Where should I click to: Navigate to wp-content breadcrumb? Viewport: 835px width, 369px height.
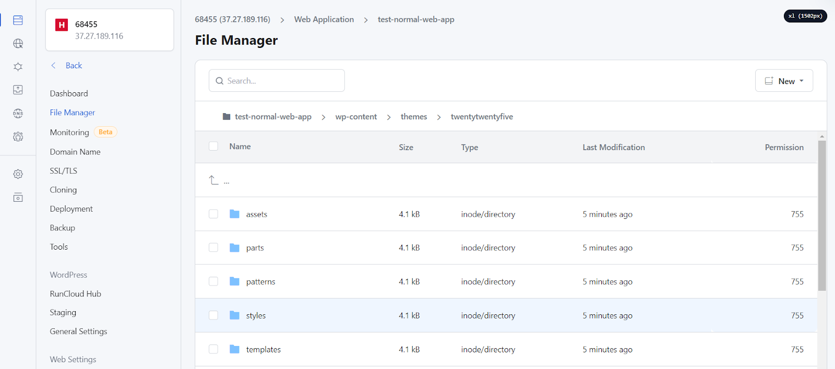tap(356, 117)
